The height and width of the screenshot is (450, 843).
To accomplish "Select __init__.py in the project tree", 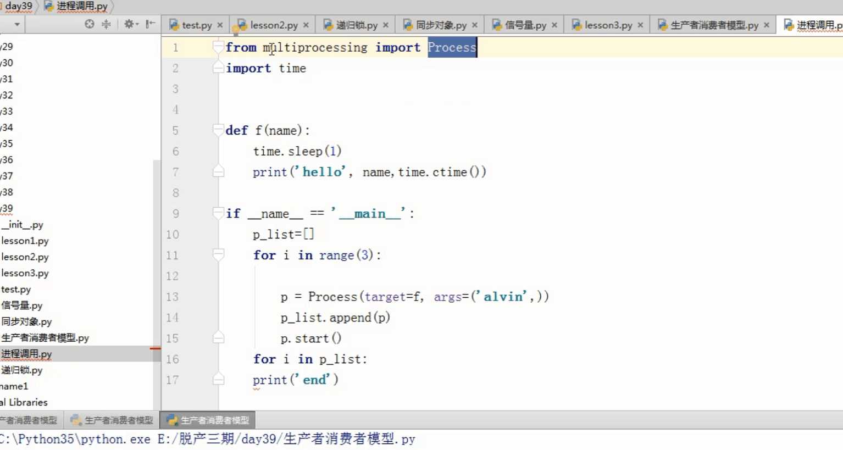I will [x=22, y=224].
